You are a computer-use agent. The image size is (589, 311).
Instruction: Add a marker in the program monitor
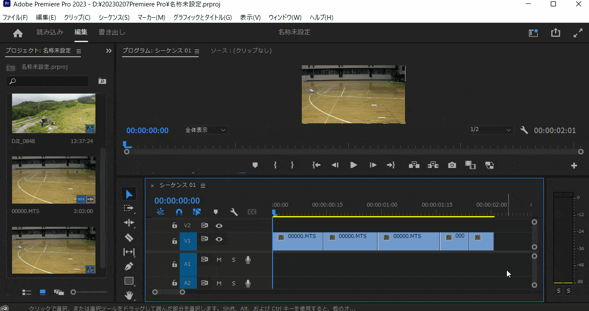click(255, 165)
